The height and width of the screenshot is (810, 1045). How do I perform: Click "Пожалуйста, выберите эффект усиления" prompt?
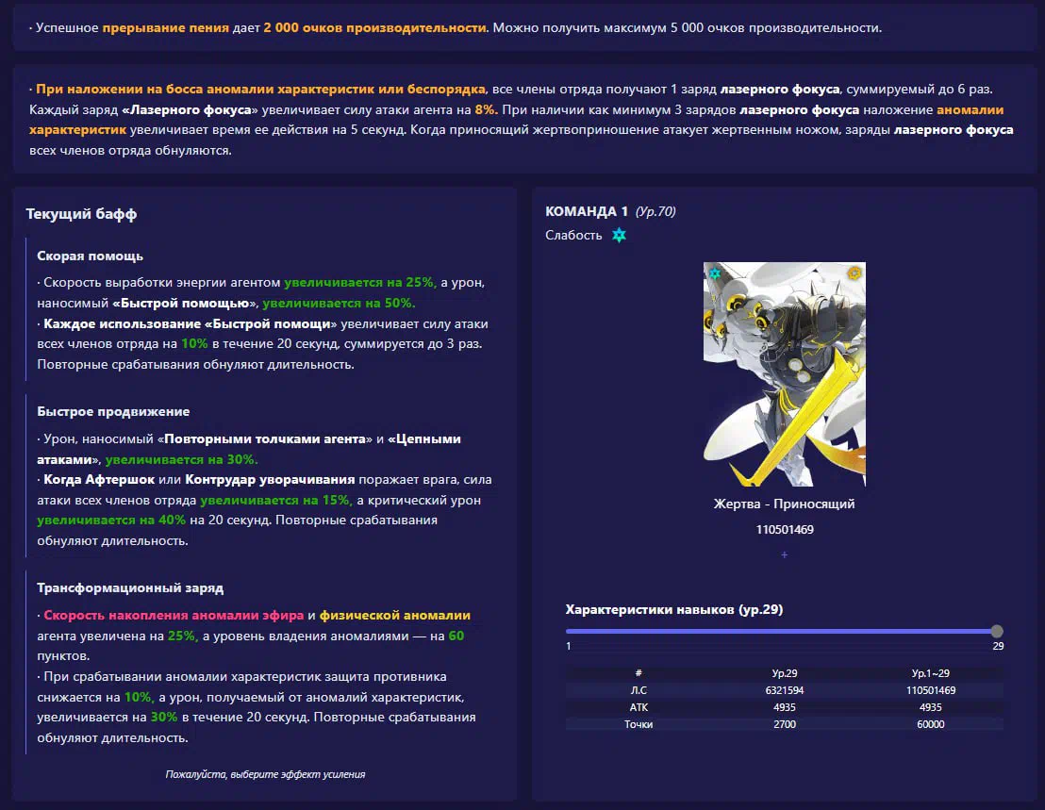pyautogui.click(x=265, y=774)
